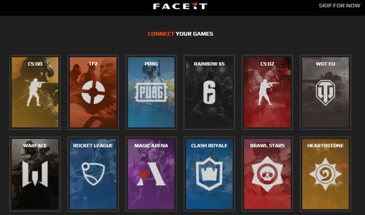Screen dimensions: 365x215
Task: Click the CS:DZ rifleman silhouette icon
Action: [x=268, y=92]
